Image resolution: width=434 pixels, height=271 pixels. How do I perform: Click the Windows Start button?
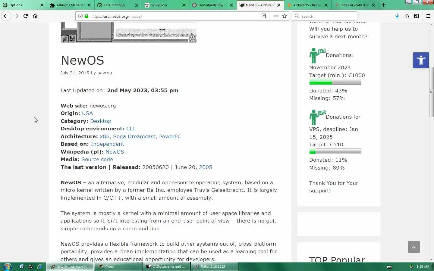7,266
